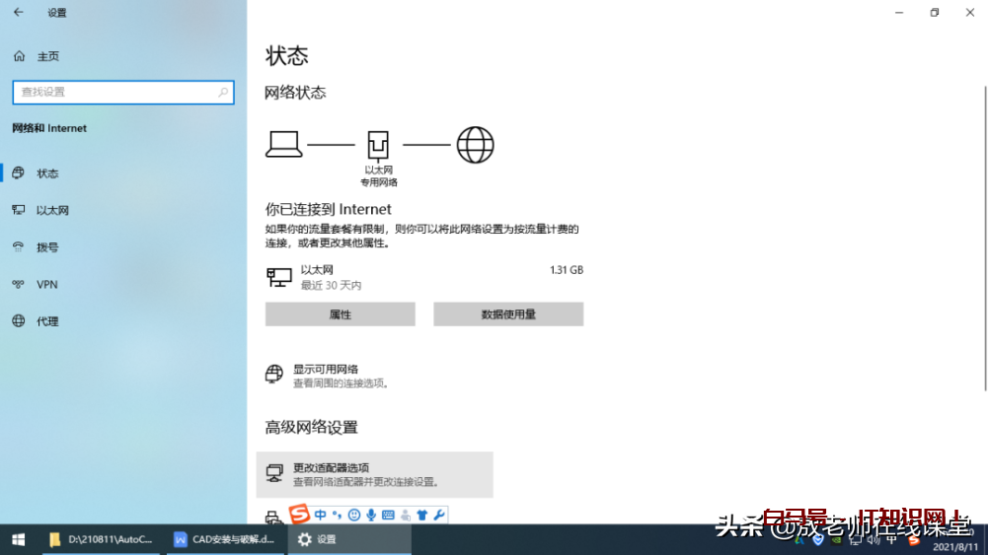The width and height of the screenshot is (988, 555).
Task: Close the Settings window
Action: coord(969,12)
